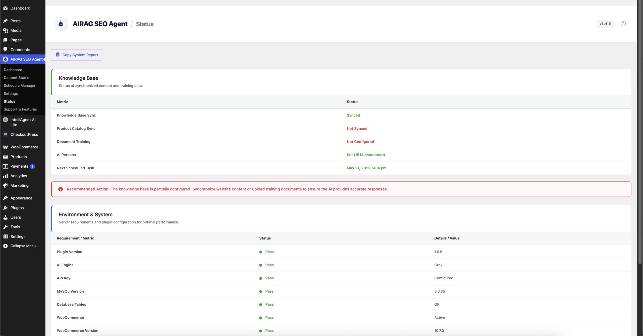The width and height of the screenshot is (643, 336).
Task: Open Support & Features submenu item
Action: pos(20,109)
